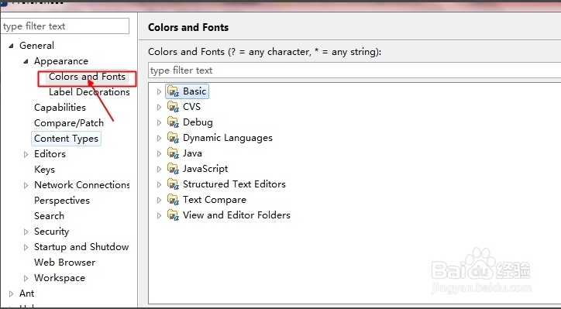Select the Appearance tree item
The image size is (561, 309).
click(60, 61)
